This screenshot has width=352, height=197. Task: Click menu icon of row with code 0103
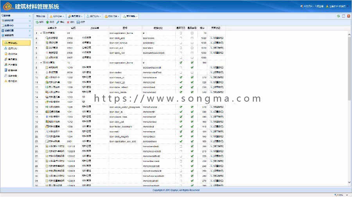click(x=47, y=43)
